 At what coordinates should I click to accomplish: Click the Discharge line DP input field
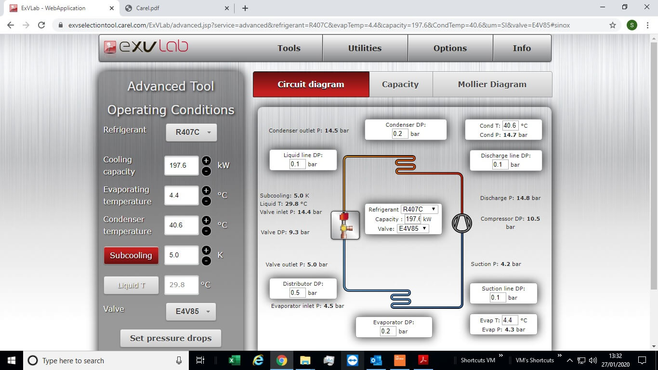pyautogui.click(x=500, y=165)
